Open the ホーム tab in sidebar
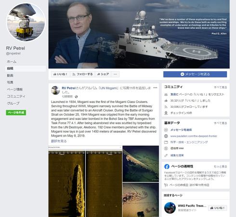 pos(12,62)
